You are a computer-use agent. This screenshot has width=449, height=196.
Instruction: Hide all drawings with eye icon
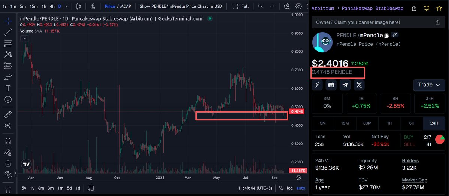click(8, 174)
